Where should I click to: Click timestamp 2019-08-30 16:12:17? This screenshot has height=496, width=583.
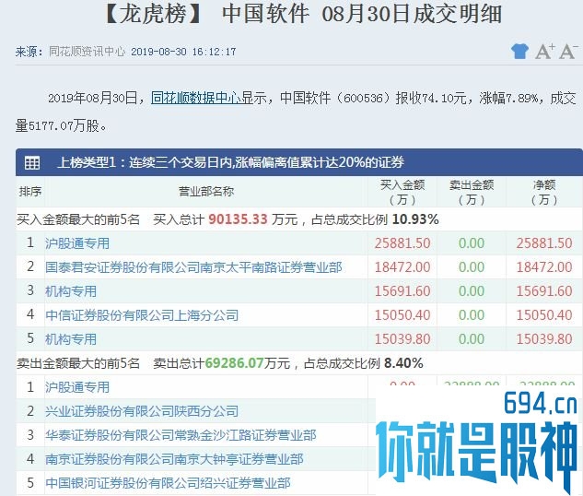point(183,52)
